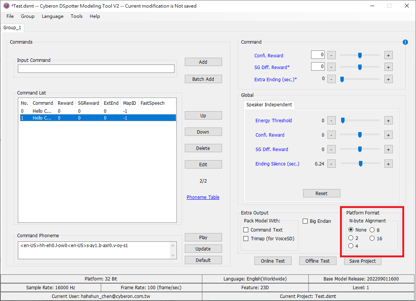Click the Edit button
The width and height of the screenshot is (416, 301).
[x=203, y=164]
